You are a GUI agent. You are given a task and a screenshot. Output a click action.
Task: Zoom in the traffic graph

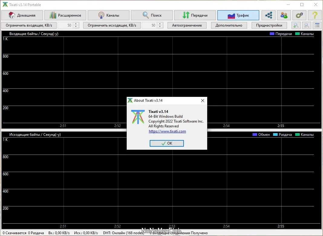pos(296,25)
